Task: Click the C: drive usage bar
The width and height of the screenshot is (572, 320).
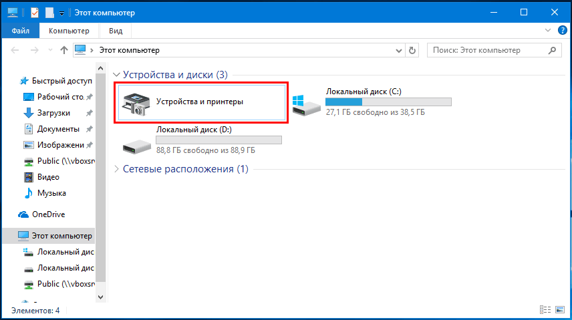Action: pyautogui.click(x=388, y=102)
